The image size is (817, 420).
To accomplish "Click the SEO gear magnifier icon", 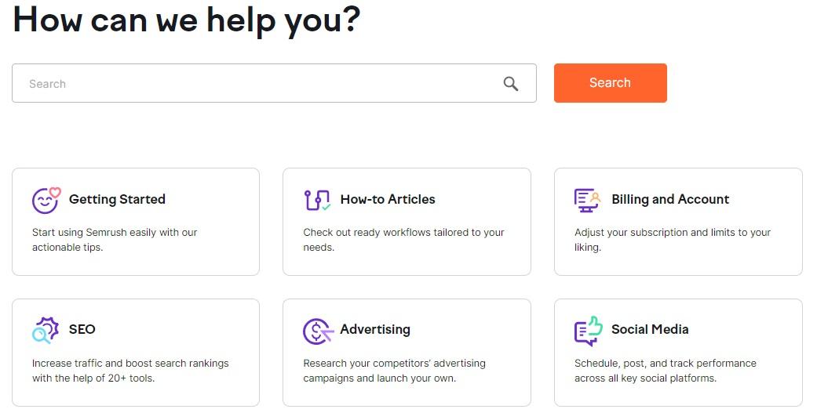I will tap(46, 331).
